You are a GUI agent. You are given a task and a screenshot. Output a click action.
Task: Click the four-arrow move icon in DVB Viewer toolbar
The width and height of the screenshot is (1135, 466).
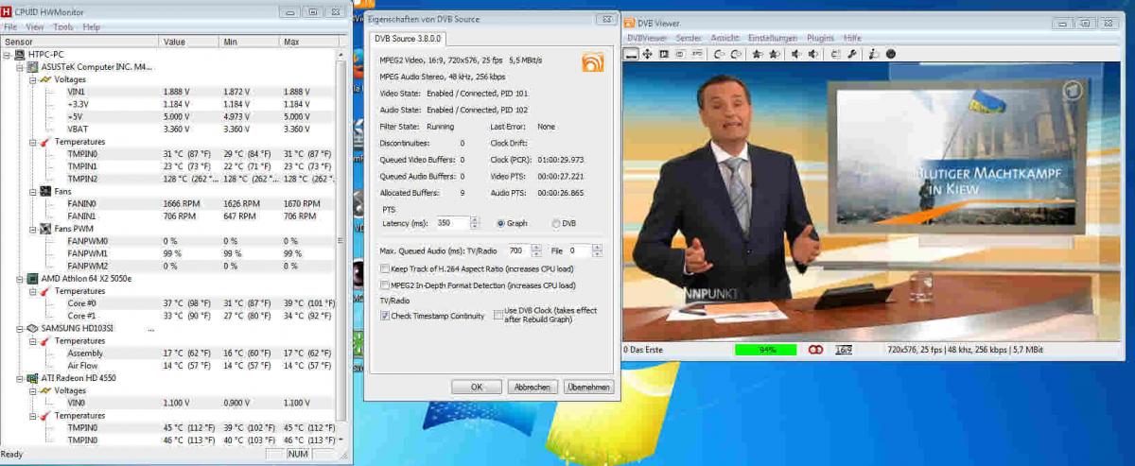648,54
